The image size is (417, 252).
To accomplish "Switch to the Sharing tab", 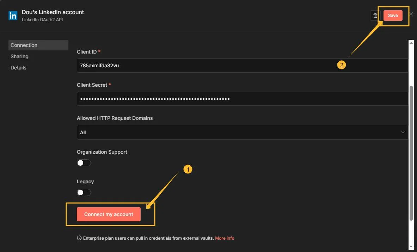I will tap(20, 56).
